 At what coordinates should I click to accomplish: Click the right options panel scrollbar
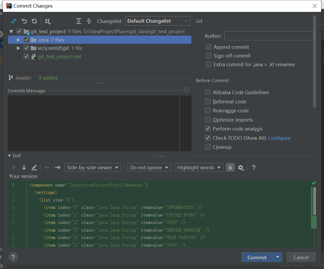[314, 61]
